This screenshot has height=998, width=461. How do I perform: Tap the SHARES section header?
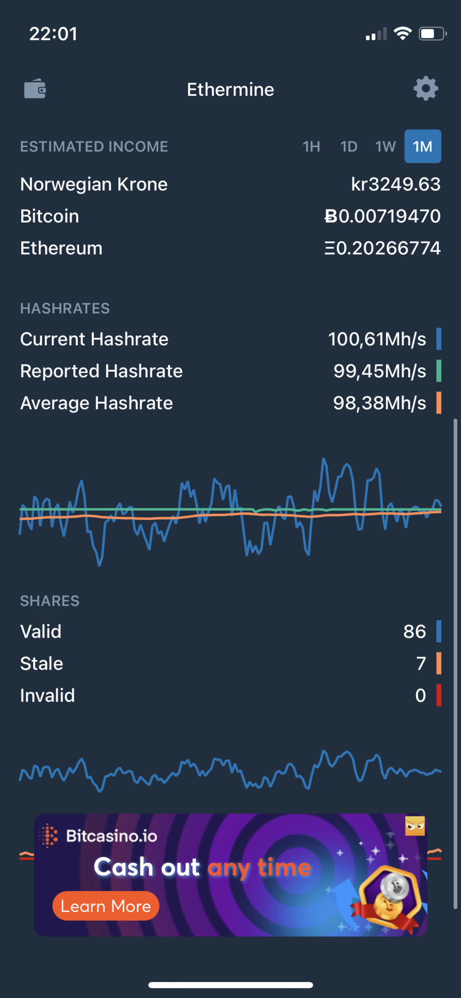coord(49,601)
